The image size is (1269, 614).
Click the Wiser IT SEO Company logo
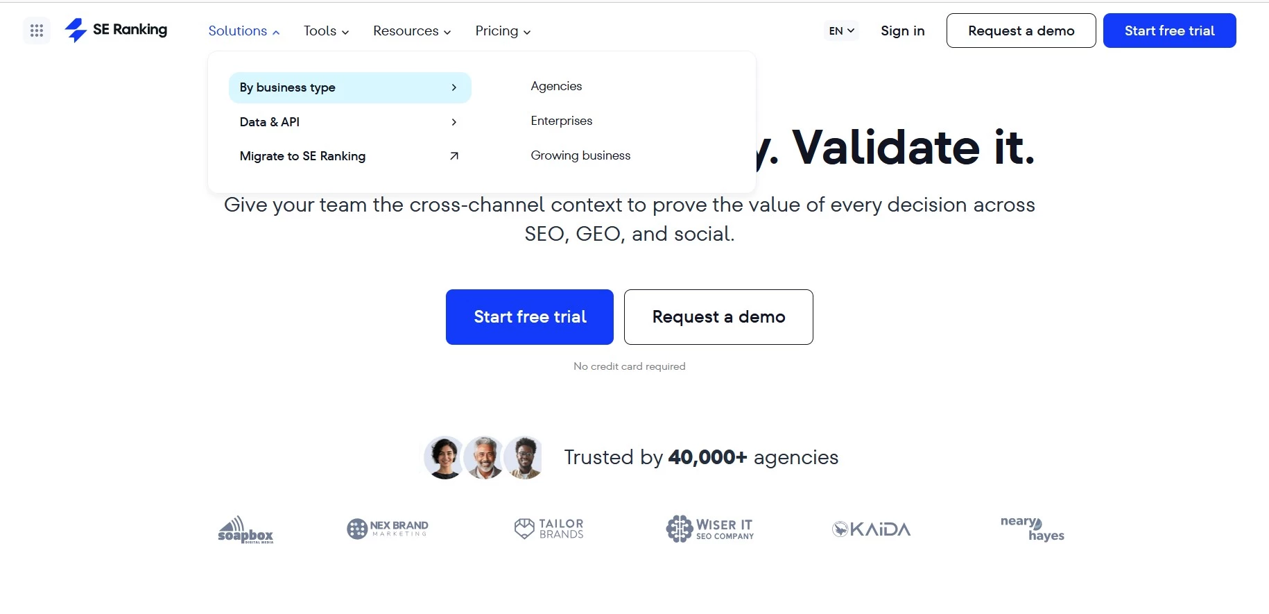pyautogui.click(x=710, y=529)
